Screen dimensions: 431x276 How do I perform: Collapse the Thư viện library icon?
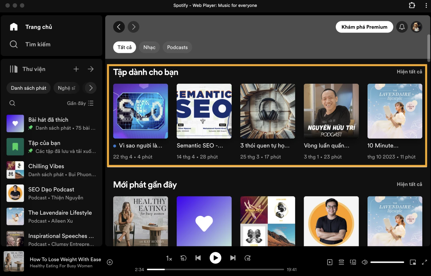point(14,69)
